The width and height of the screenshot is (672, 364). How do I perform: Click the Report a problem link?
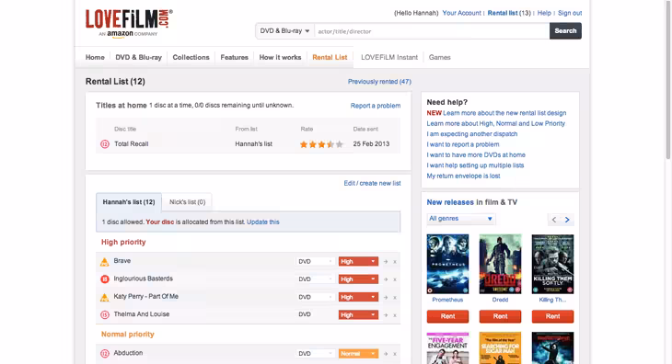tap(376, 106)
